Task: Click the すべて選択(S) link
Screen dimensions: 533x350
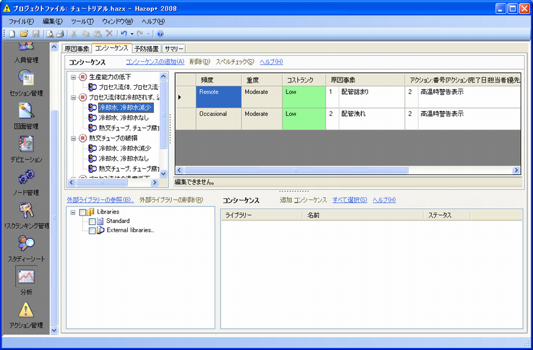Action: 350,200
